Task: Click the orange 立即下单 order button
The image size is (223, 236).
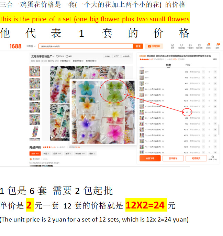Action: coord(150,158)
